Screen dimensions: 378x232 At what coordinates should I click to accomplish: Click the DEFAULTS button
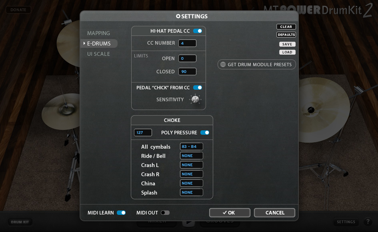click(x=286, y=35)
